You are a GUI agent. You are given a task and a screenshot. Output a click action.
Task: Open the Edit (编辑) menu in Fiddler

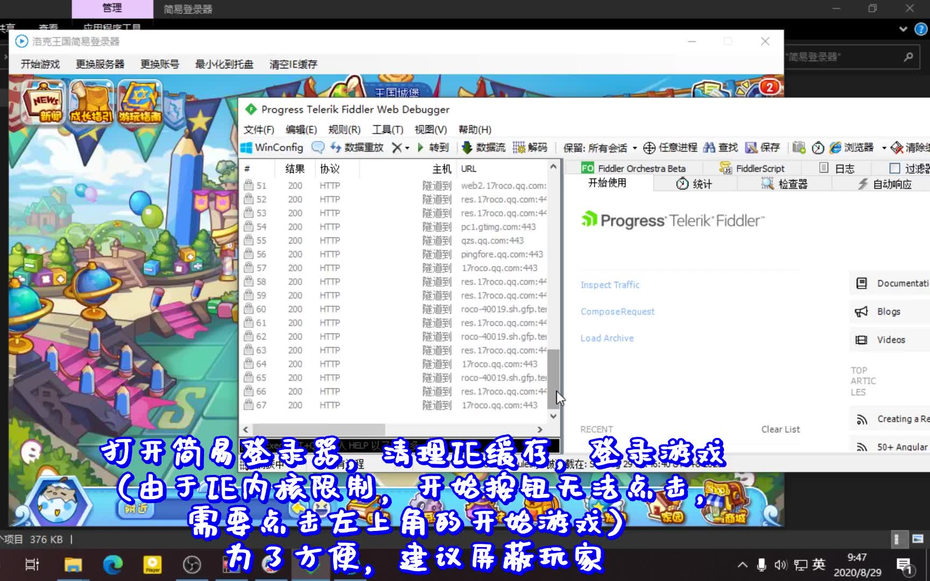[301, 130]
